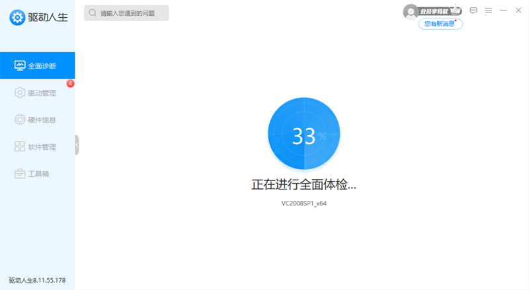
Task: Collapse the left sidebar with arrow handle
Action: click(x=77, y=145)
